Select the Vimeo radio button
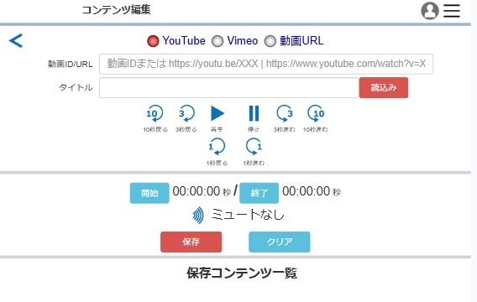477x302 pixels. pyautogui.click(x=218, y=41)
